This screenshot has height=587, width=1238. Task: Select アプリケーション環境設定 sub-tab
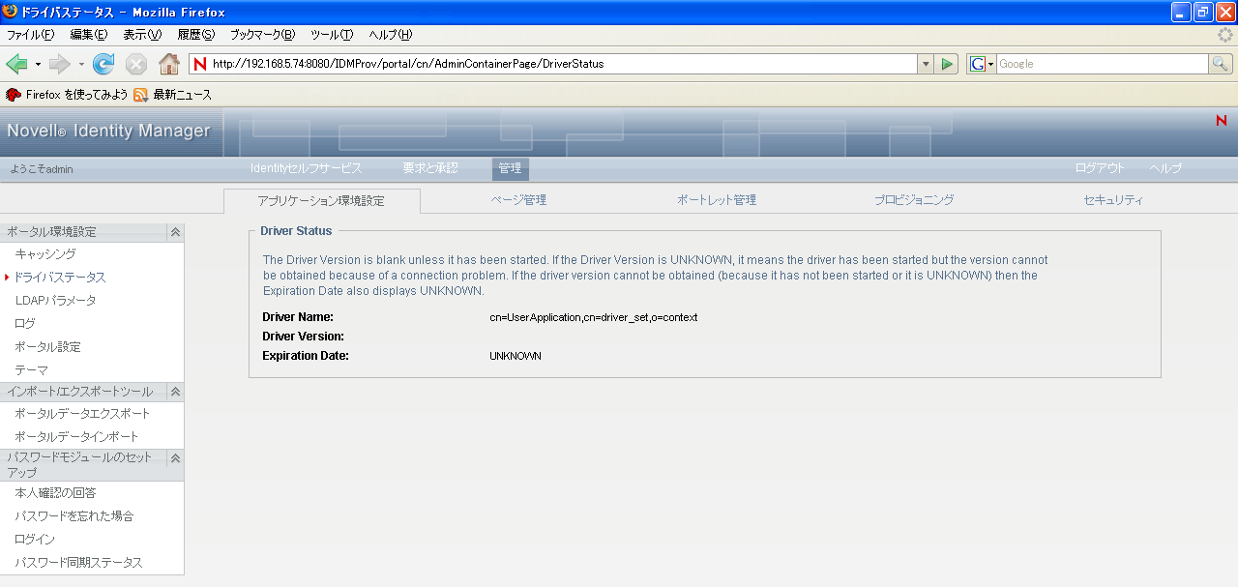(321, 201)
